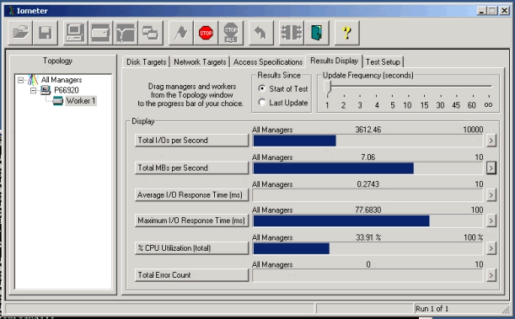Click the 7.06 MBs value
515x319 pixels.
(x=367, y=157)
